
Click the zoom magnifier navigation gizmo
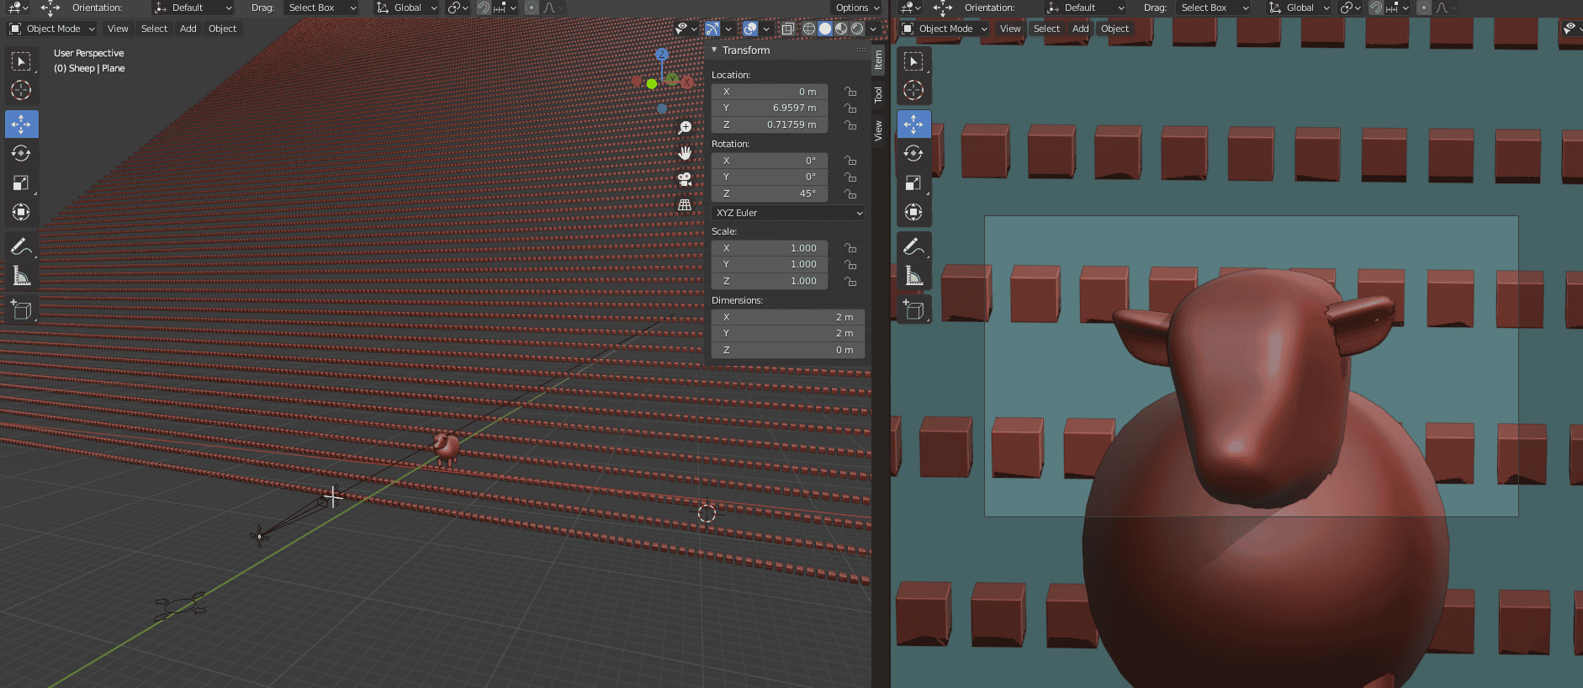coord(685,127)
